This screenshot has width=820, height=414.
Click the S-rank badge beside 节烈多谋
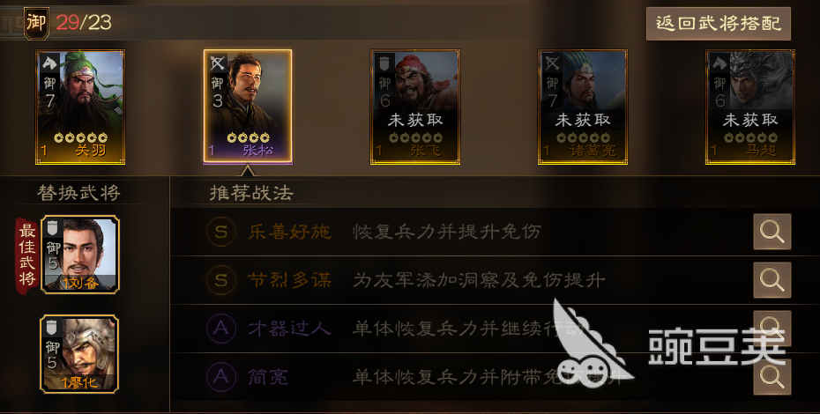[221, 280]
